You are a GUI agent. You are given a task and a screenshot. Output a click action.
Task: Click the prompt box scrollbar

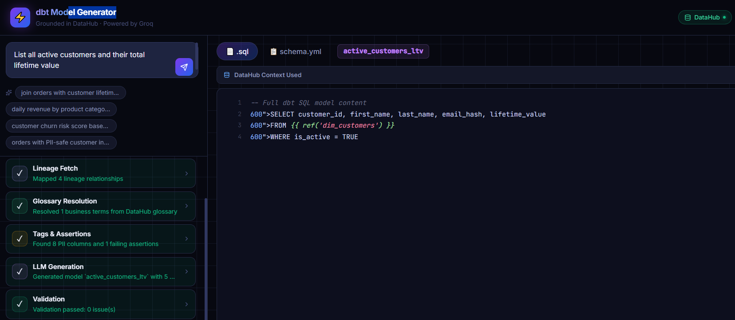coord(196,56)
